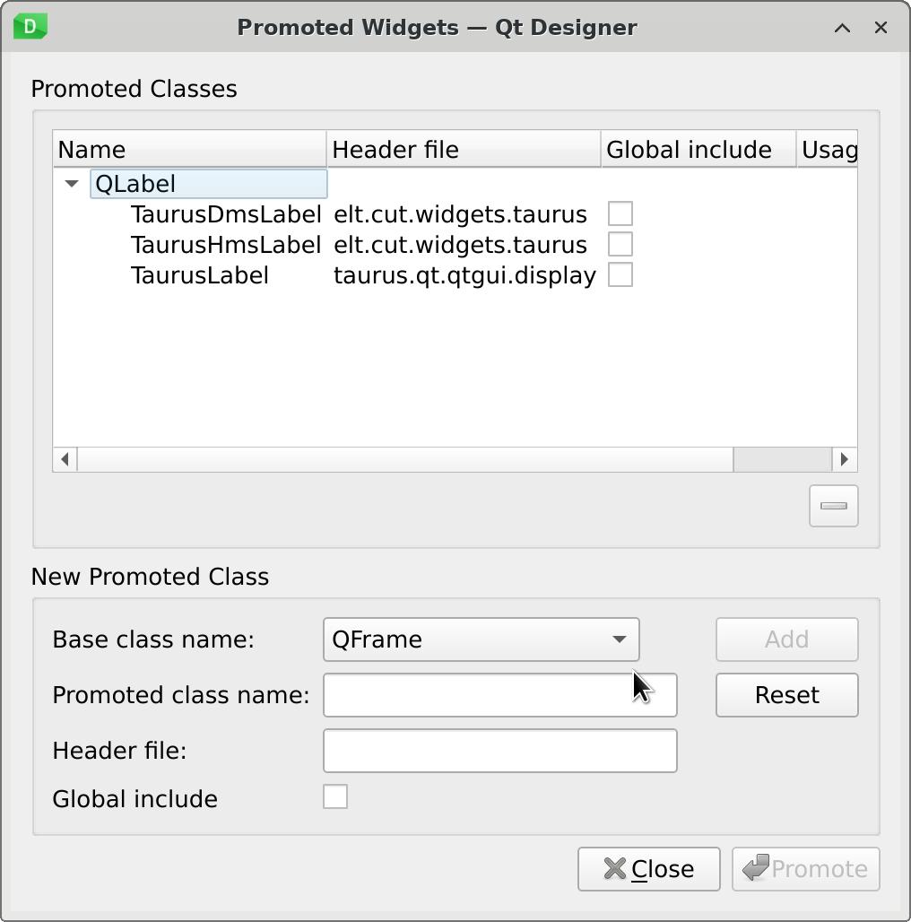Viewport: 911px width, 922px height.
Task: Click the Add button
Action: (786, 639)
